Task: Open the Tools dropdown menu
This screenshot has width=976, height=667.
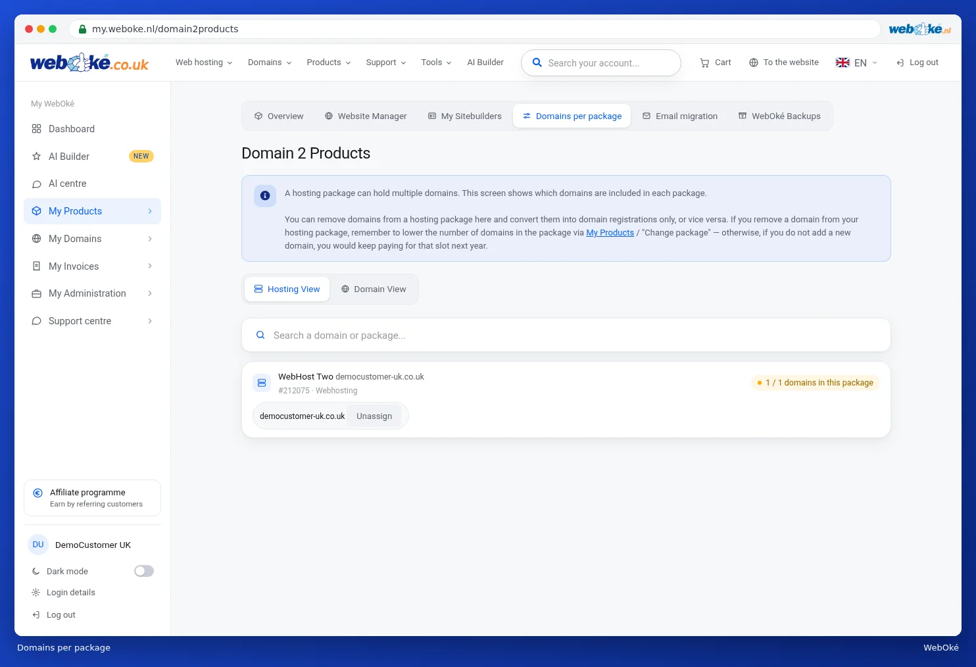Action: pyautogui.click(x=436, y=62)
